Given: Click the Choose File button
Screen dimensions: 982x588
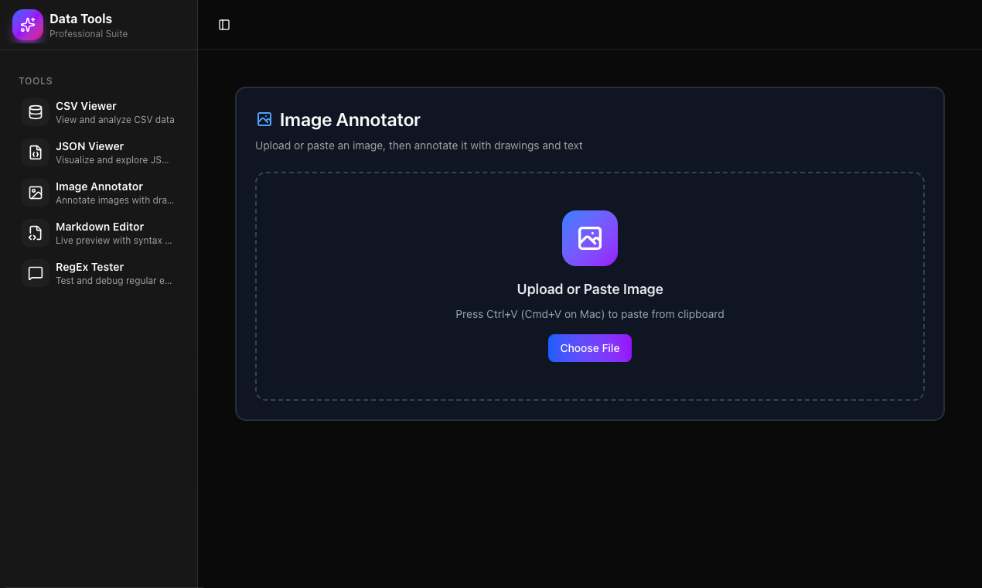Looking at the screenshot, I should pyautogui.click(x=589, y=348).
